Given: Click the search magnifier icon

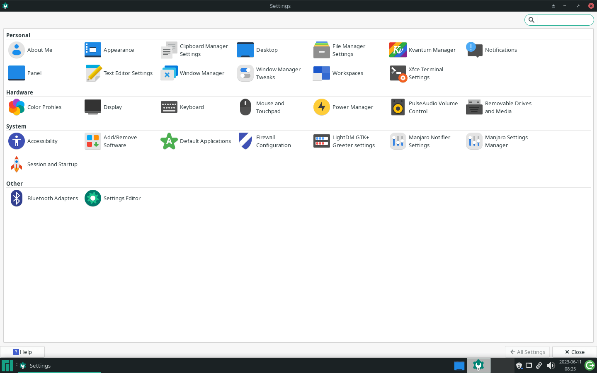Looking at the screenshot, I should point(531,20).
